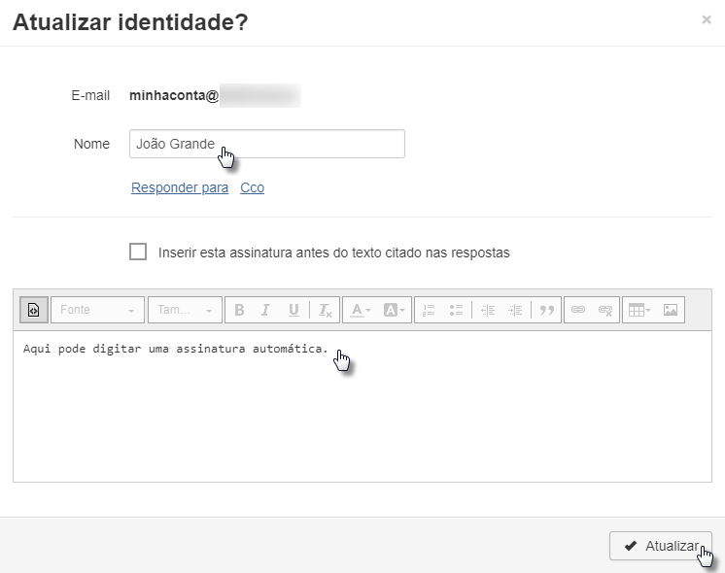Increase indent of signature text
This screenshot has width=725, height=573.
[515, 310]
